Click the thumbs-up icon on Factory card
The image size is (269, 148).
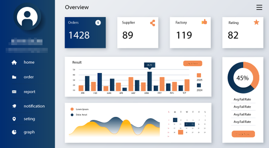[x=204, y=22]
